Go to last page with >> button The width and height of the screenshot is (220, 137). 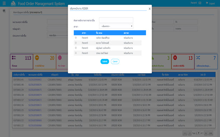point(211,133)
